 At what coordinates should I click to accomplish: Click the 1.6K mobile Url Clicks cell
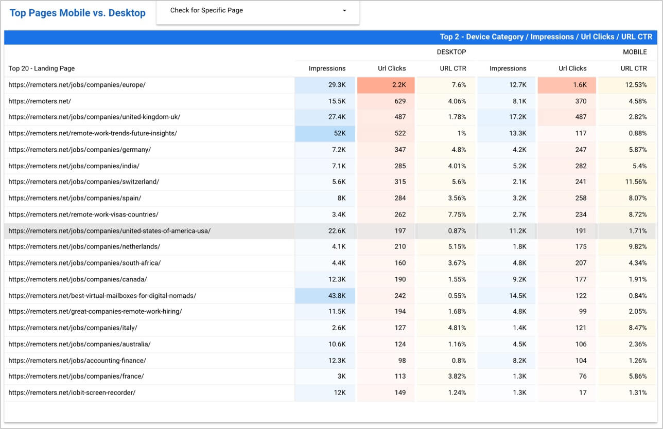click(567, 85)
